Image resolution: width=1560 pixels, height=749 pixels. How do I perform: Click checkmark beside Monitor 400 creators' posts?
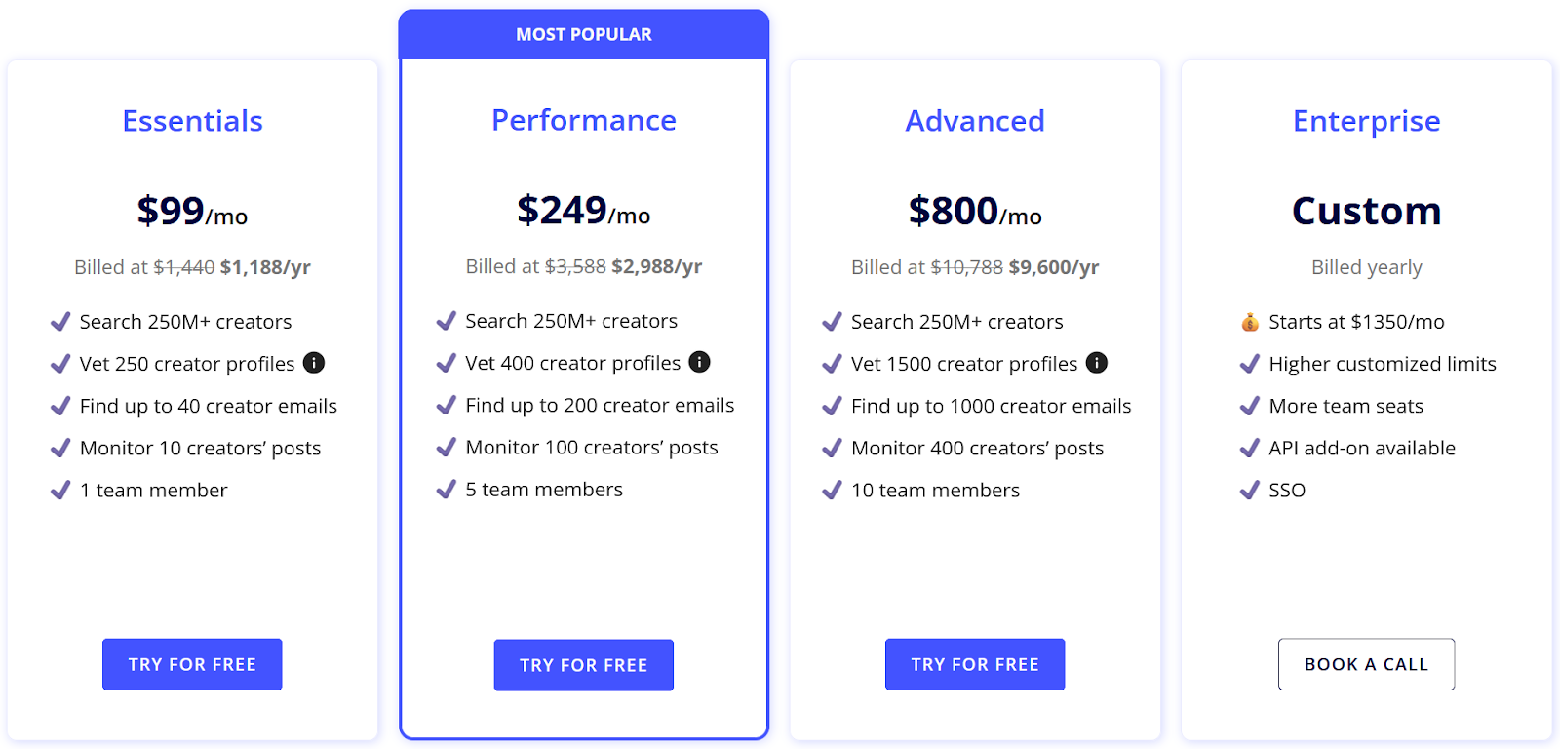tap(832, 448)
